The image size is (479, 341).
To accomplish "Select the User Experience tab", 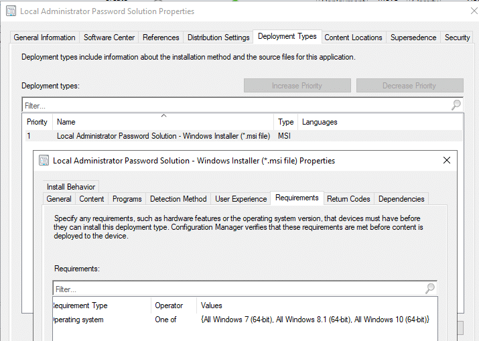I will 241,199.
